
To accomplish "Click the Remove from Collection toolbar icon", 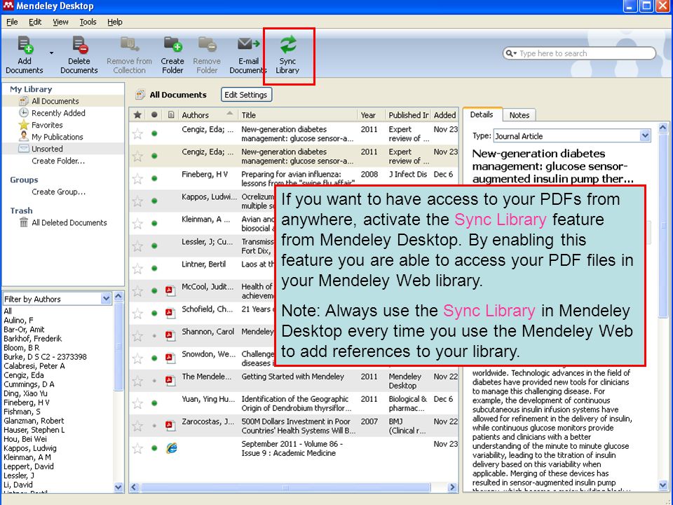I will point(129,45).
